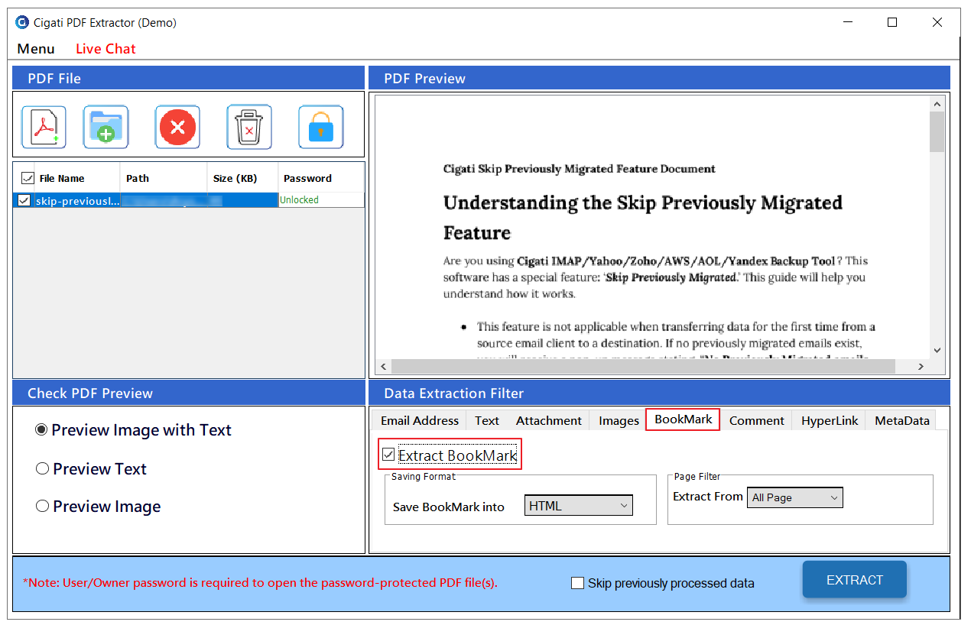Viewport: 971px width, 625px height.
Task: Select the Preview Image radio button
Action: point(43,506)
